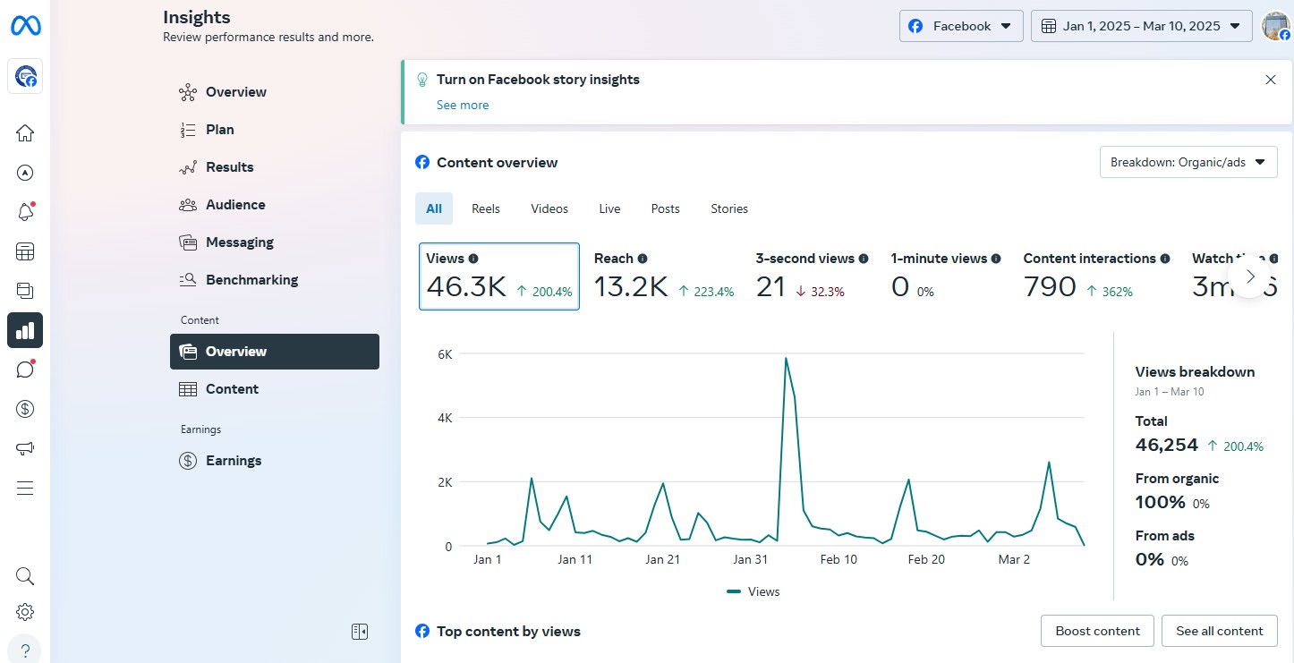Open the All tools hamburger menu icon
This screenshot has height=663, width=1294.
[25, 488]
